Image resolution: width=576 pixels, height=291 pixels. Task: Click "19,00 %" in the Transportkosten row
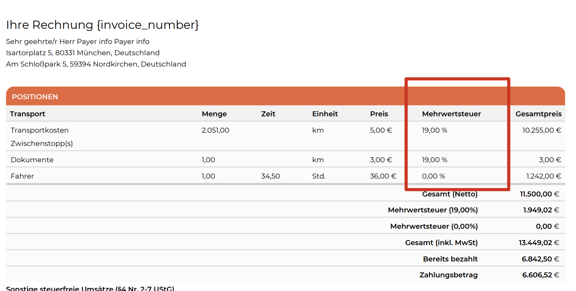pyautogui.click(x=435, y=130)
